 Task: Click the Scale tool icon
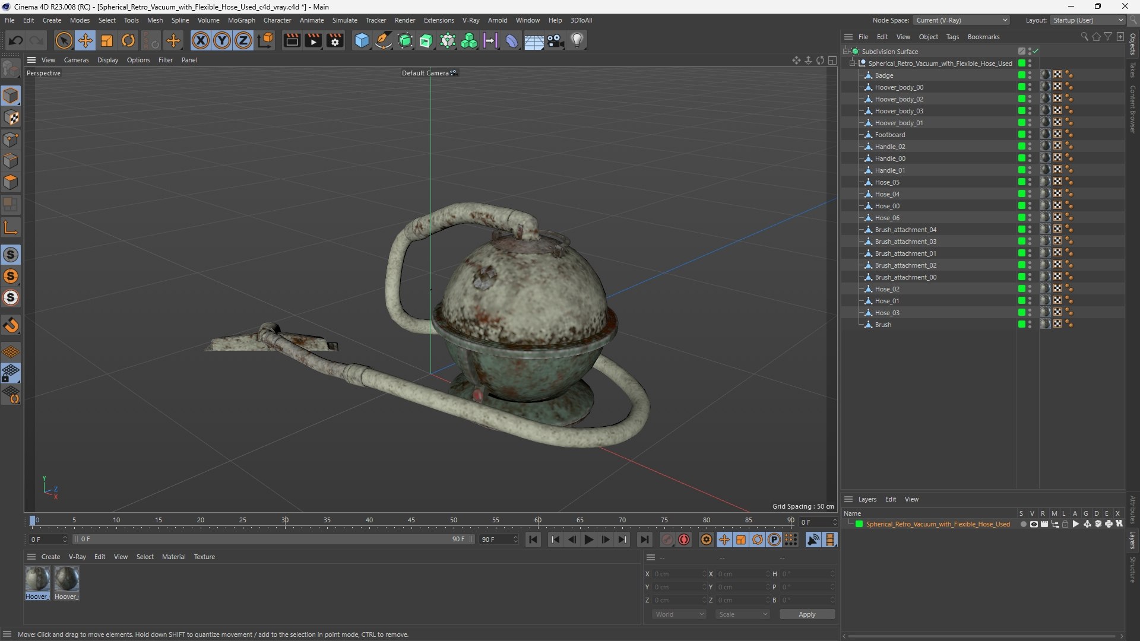coord(107,40)
